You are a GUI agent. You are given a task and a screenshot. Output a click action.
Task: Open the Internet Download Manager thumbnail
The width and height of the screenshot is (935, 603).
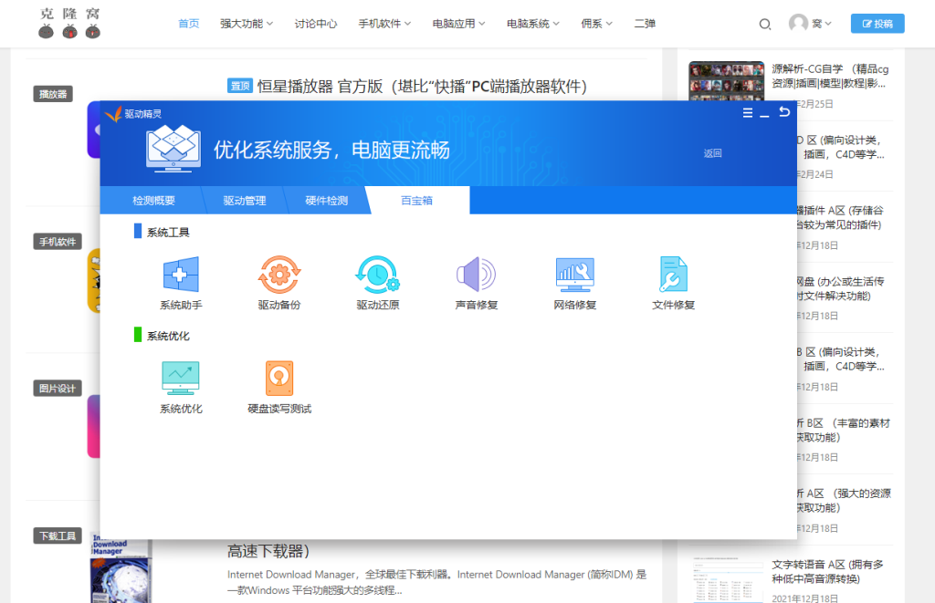pyautogui.click(x=121, y=571)
